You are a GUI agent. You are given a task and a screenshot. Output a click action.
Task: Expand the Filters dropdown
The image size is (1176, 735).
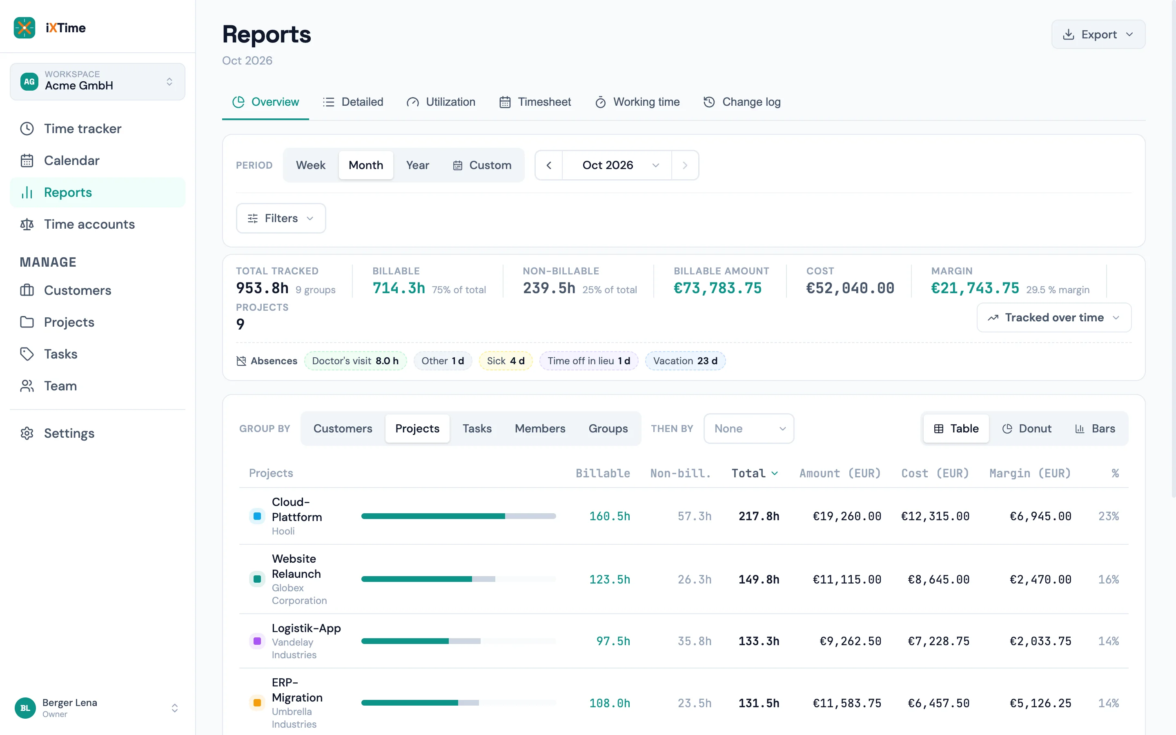point(281,218)
